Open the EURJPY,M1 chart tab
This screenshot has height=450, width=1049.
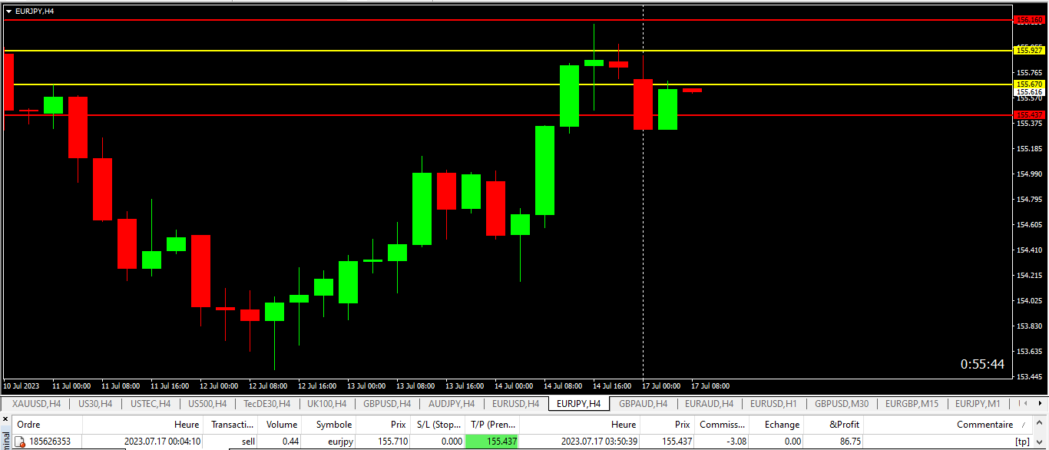[978, 403]
